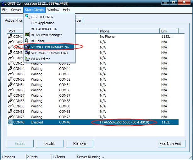Screen dimensions: 193x160
Task: Click the Disable button
Action: tap(50, 144)
